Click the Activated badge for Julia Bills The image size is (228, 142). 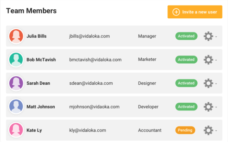click(x=186, y=36)
